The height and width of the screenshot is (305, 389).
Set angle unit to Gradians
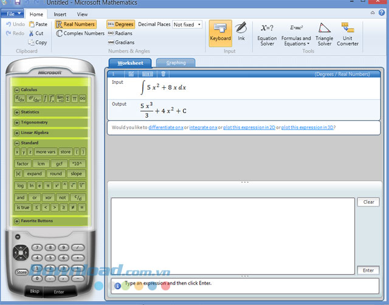pos(121,42)
